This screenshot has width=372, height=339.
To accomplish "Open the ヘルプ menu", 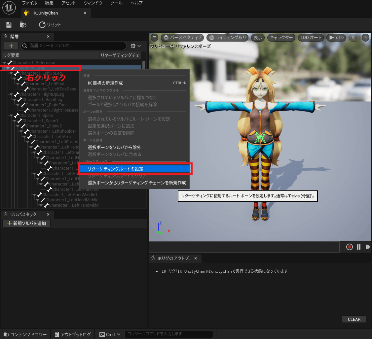I will pyautogui.click(x=137, y=3).
